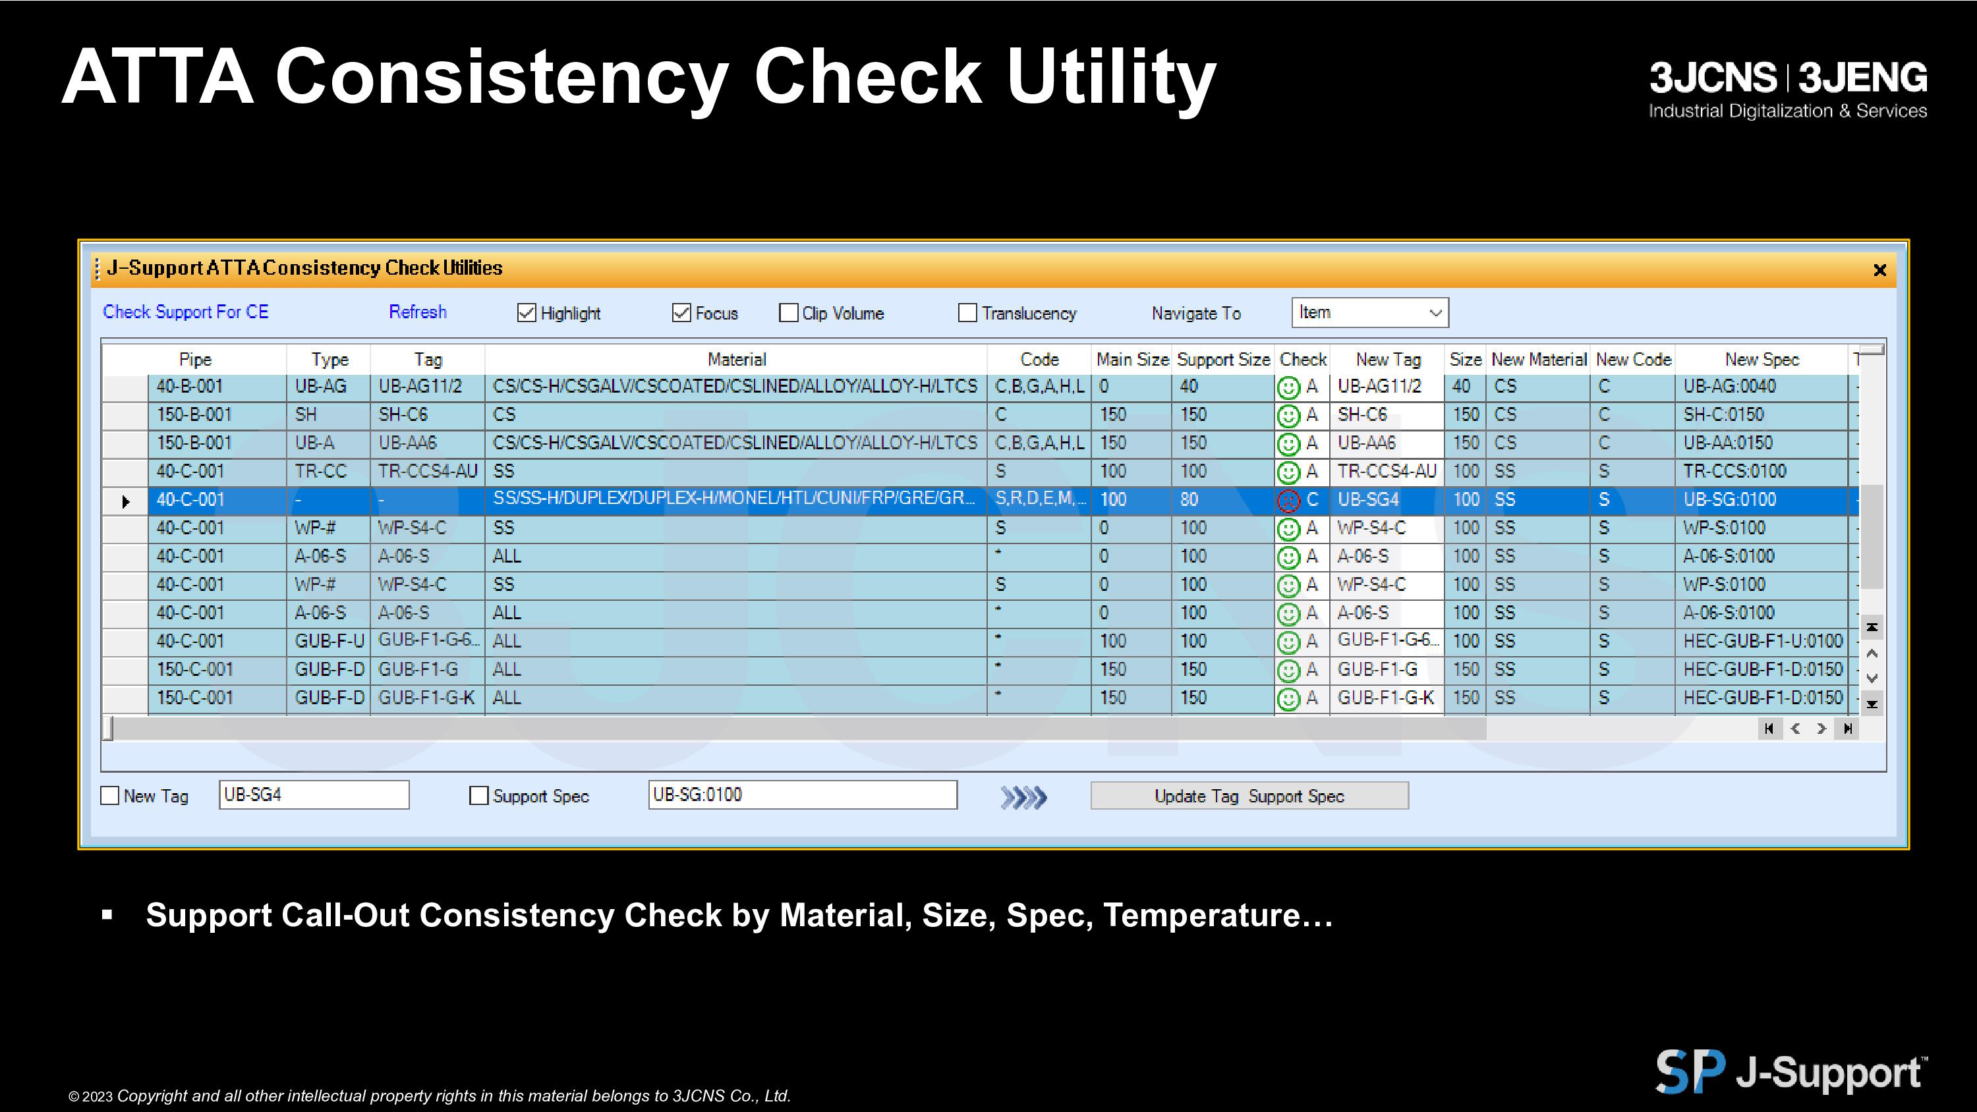Click the Pipe cell '150-B-001' in the SH row
This screenshot has width=1977, height=1112.
pyautogui.click(x=217, y=414)
